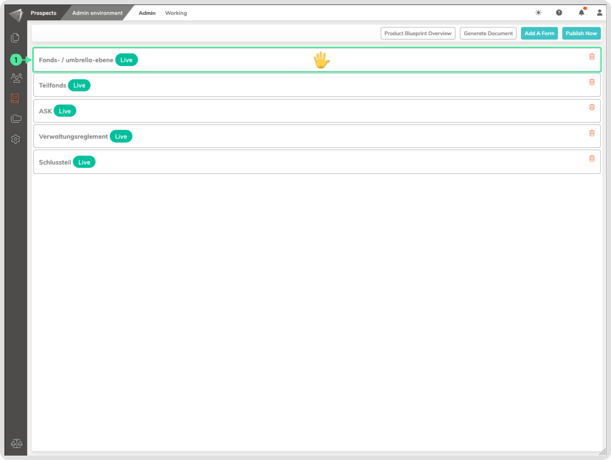This screenshot has height=460, width=611.
Task: Click the balance scale legal icon
Action: coord(16,443)
